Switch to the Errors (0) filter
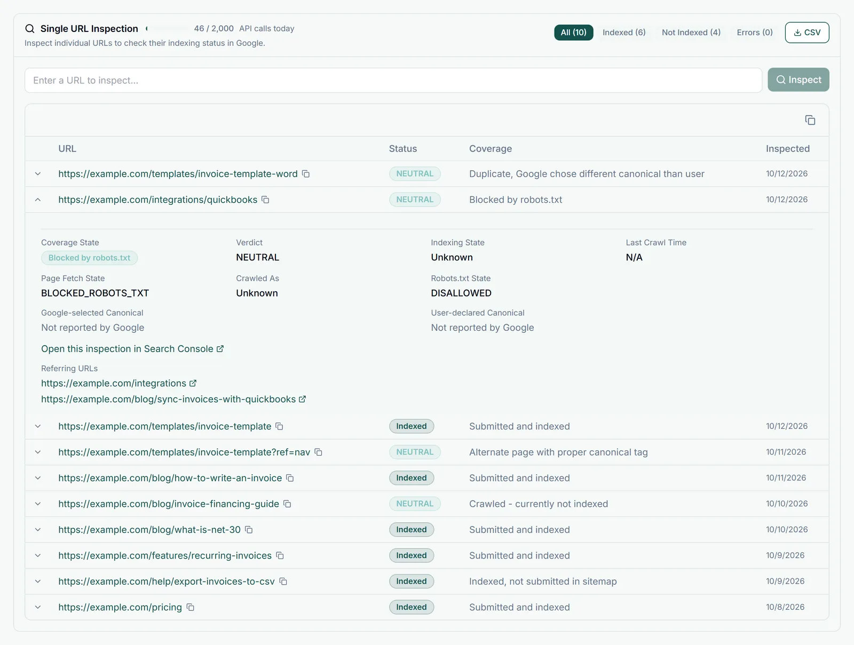The height and width of the screenshot is (645, 854). coord(755,33)
